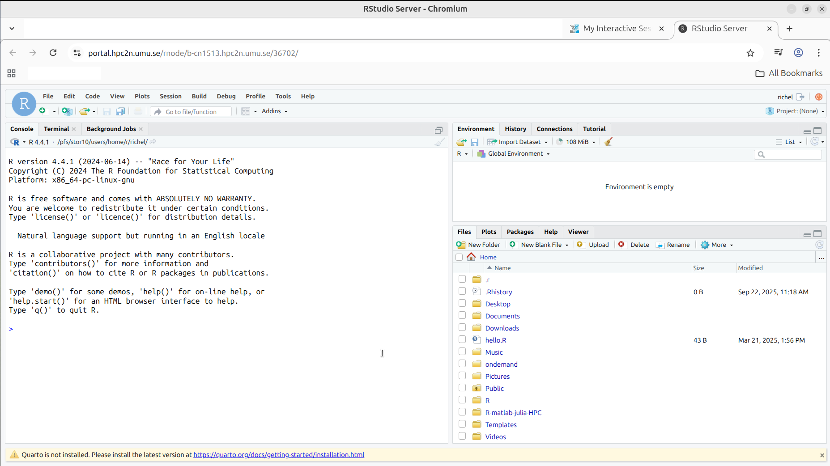Click the New Folder button
This screenshot has height=466, width=830.
(x=478, y=245)
